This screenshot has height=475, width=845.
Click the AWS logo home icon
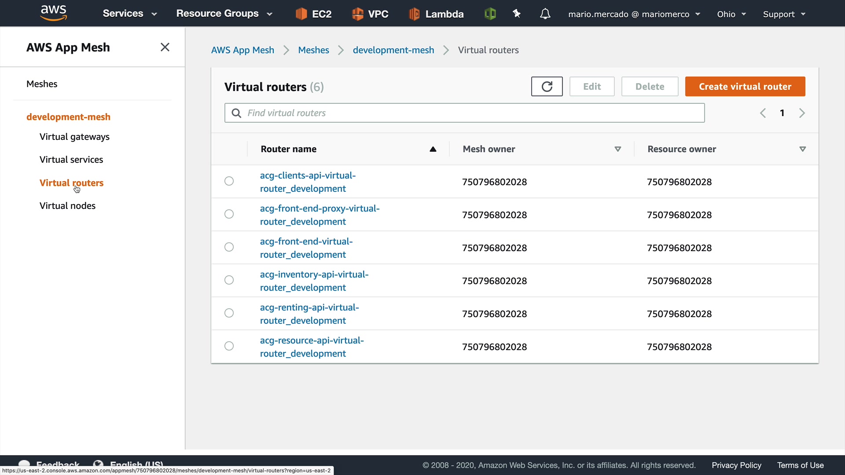tap(53, 13)
